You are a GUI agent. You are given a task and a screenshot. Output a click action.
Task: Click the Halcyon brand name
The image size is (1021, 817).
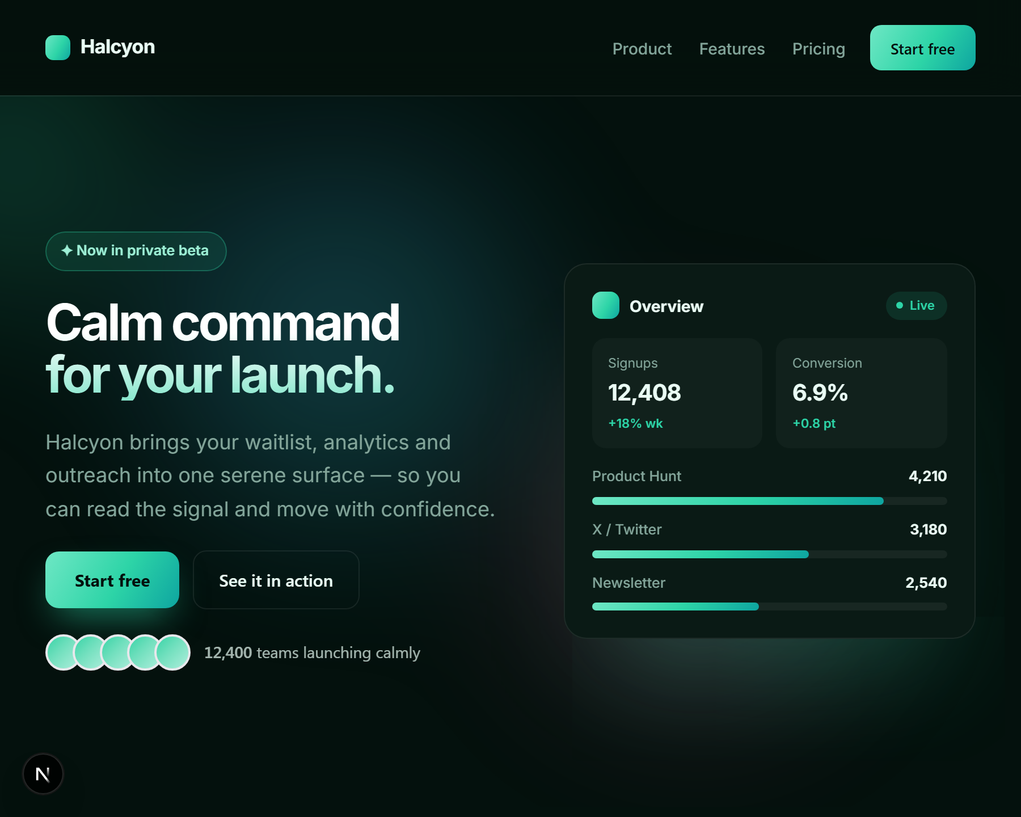click(x=117, y=47)
